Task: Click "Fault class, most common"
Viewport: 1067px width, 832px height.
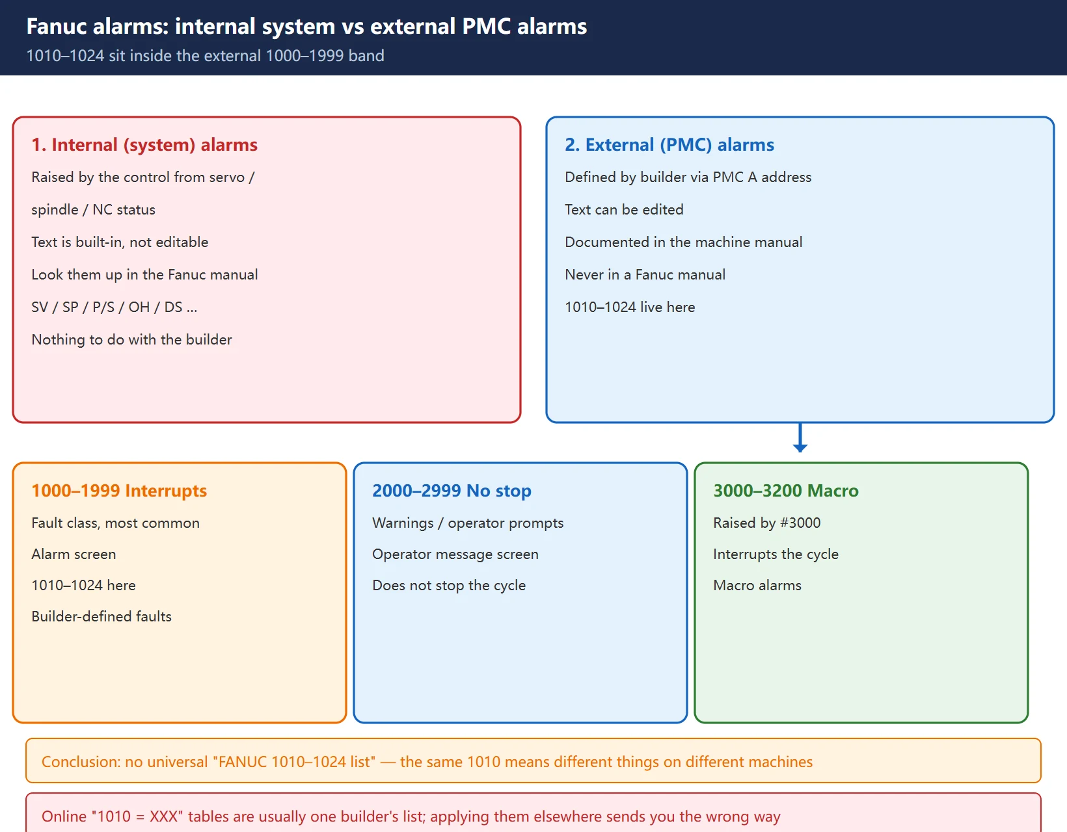Action: click(115, 523)
